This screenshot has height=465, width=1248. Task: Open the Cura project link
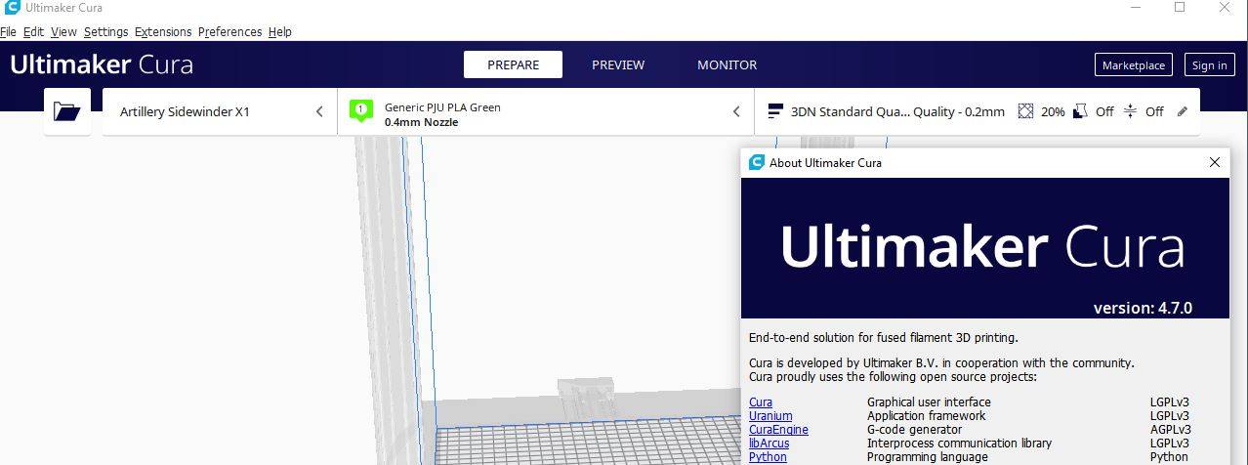point(761,402)
